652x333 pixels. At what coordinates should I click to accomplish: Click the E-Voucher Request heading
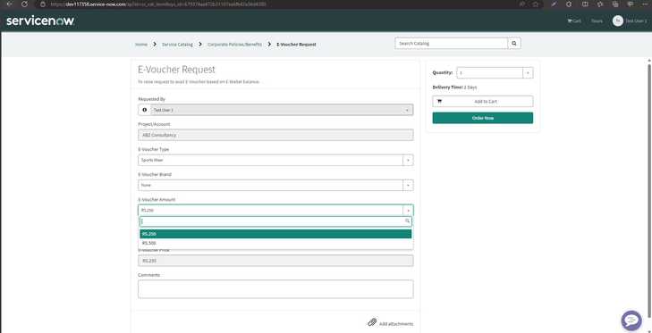(x=176, y=70)
